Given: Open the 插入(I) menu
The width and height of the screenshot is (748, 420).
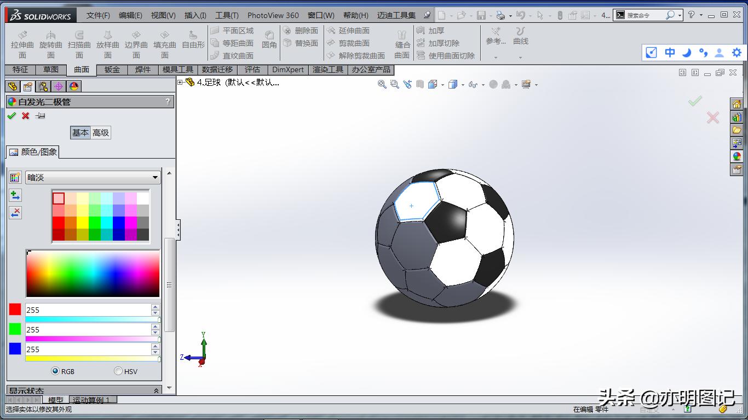Looking at the screenshot, I should pyautogui.click(x=195, y=15).
